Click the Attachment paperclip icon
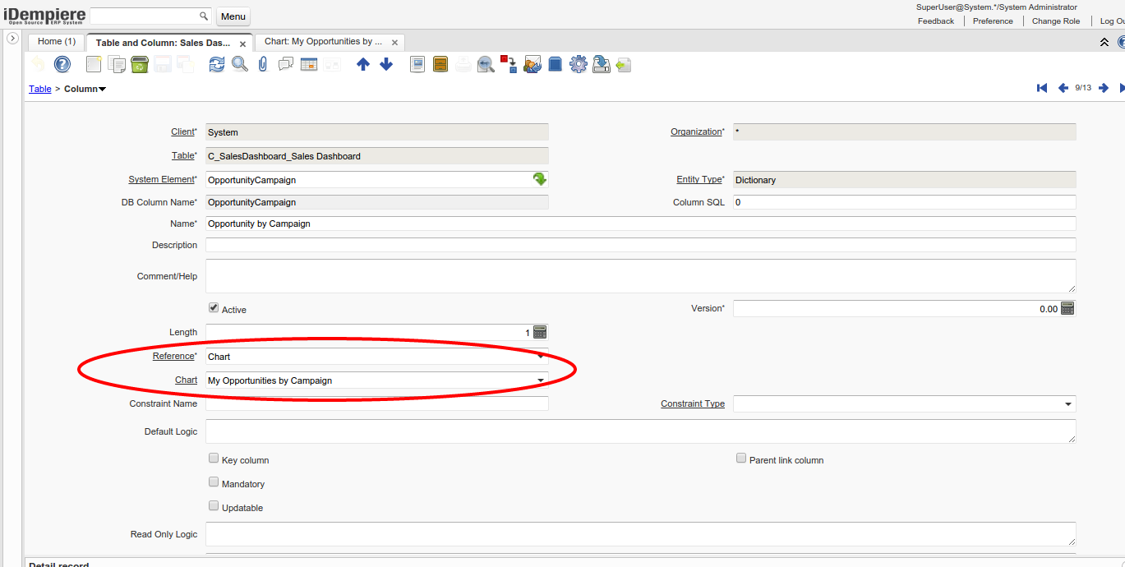The height and width of the screenshot is (567, 1125). coord(263,64)
